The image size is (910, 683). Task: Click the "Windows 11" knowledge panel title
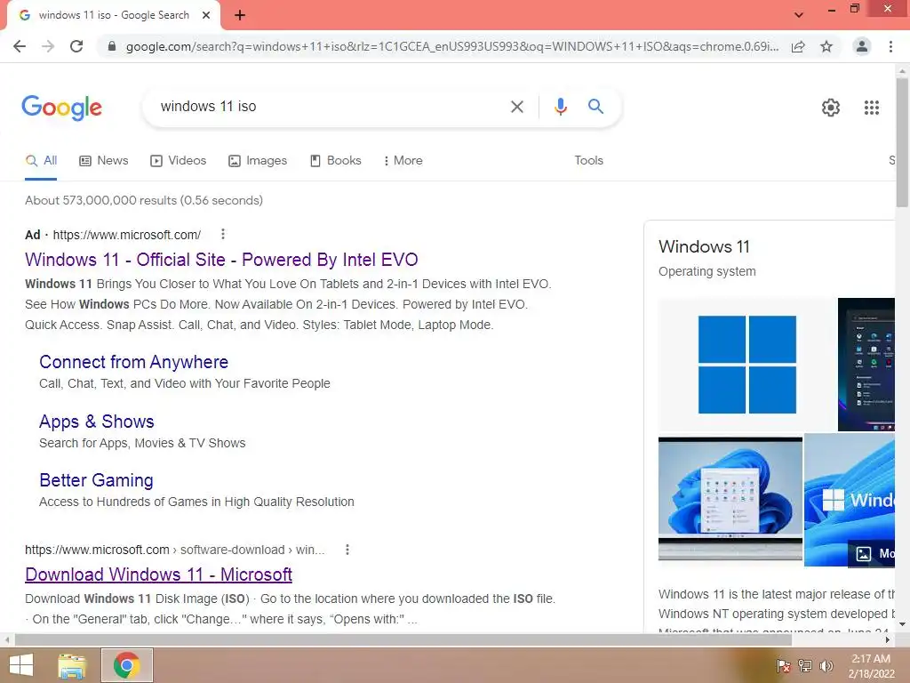(x=704, y=247)
